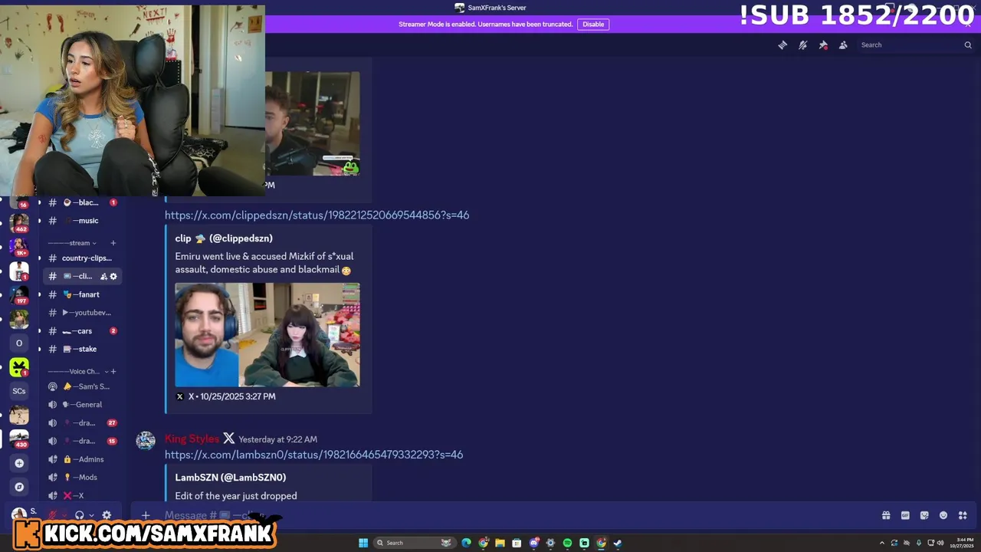Expand threads arrow beside fanart channel

click(x=39, y=294)
